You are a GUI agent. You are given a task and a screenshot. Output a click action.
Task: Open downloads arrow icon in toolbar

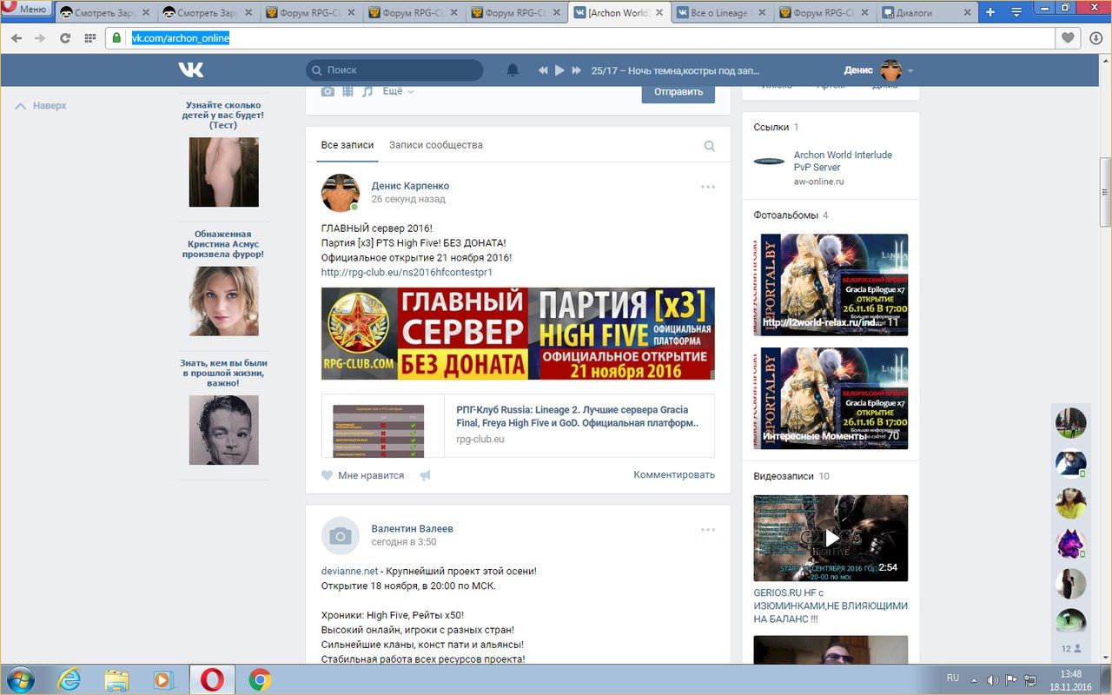(1095, 38)
